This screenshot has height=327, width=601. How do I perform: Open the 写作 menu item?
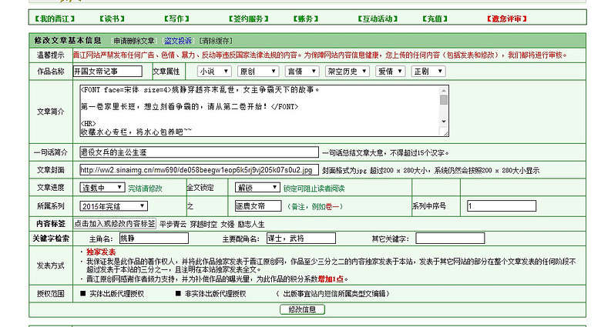pyautogui.click(x=176, y=18)
